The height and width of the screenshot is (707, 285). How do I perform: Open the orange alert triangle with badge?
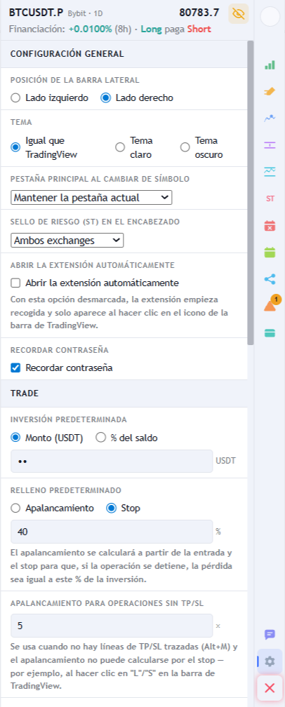tap(270, 304)
